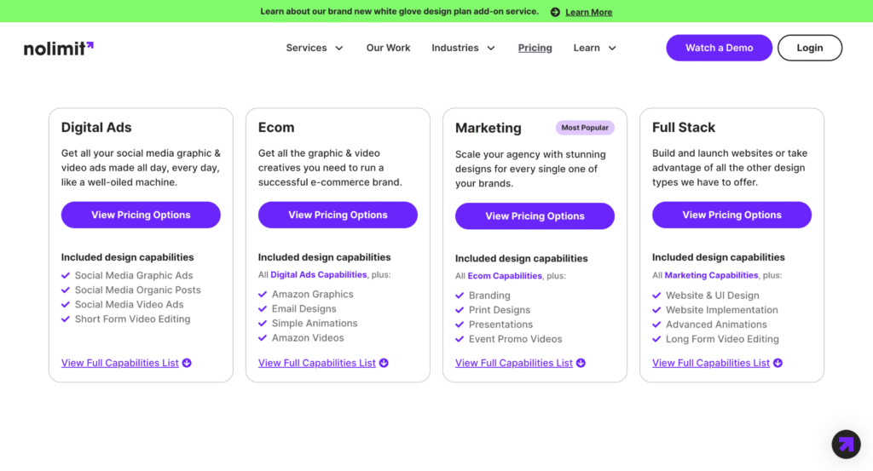Click checkmark next to Event Promo Videos

pos(460,339)
